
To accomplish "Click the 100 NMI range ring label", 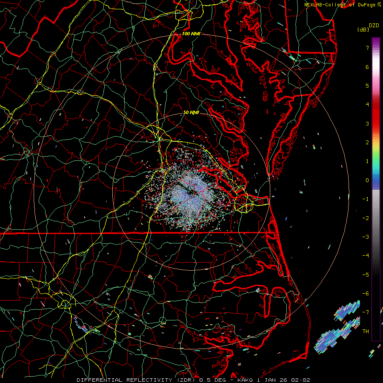I will [191, 34].
